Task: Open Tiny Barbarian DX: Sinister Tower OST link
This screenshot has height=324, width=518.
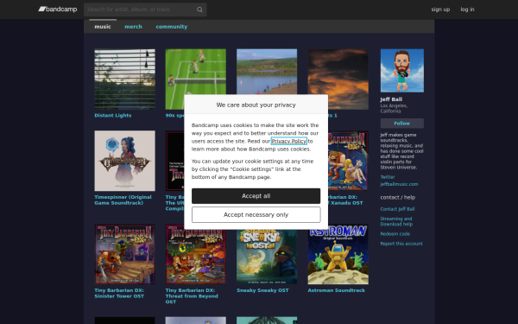Action: click(x=119, y=293)
